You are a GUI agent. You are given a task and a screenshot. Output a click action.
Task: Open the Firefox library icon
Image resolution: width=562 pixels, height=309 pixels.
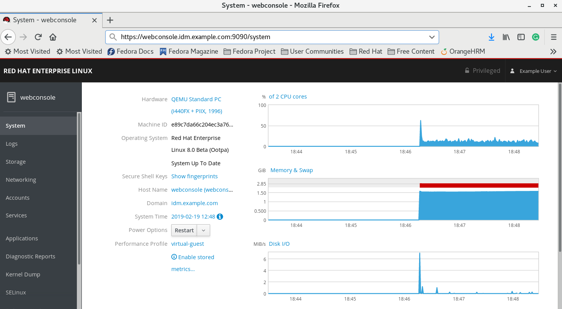pos(506,37)
